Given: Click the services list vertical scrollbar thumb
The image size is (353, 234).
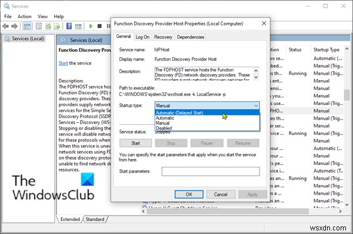Looking at the screenshot, I should coord(347,95).
